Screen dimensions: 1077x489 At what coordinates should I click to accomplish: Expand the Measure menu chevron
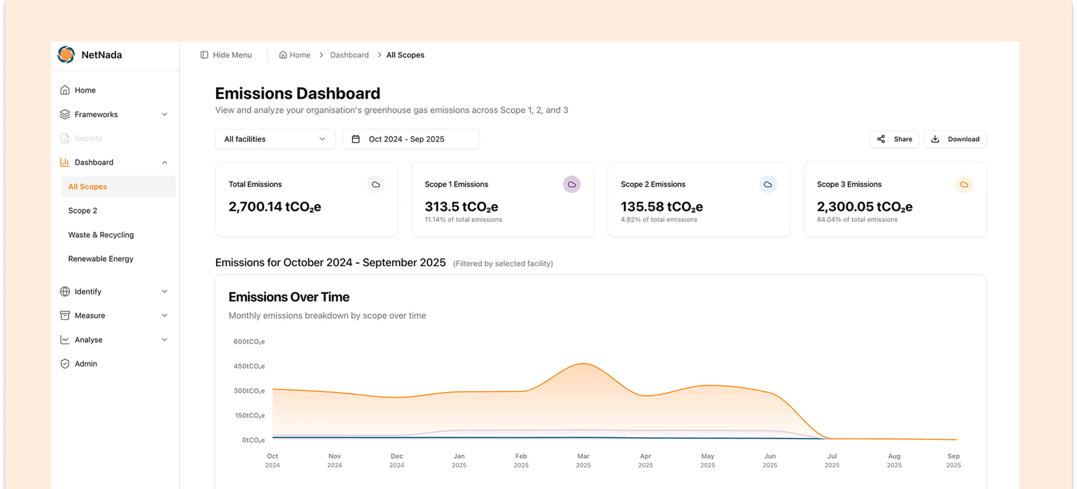pyautogui.click(x=165, y=316)
